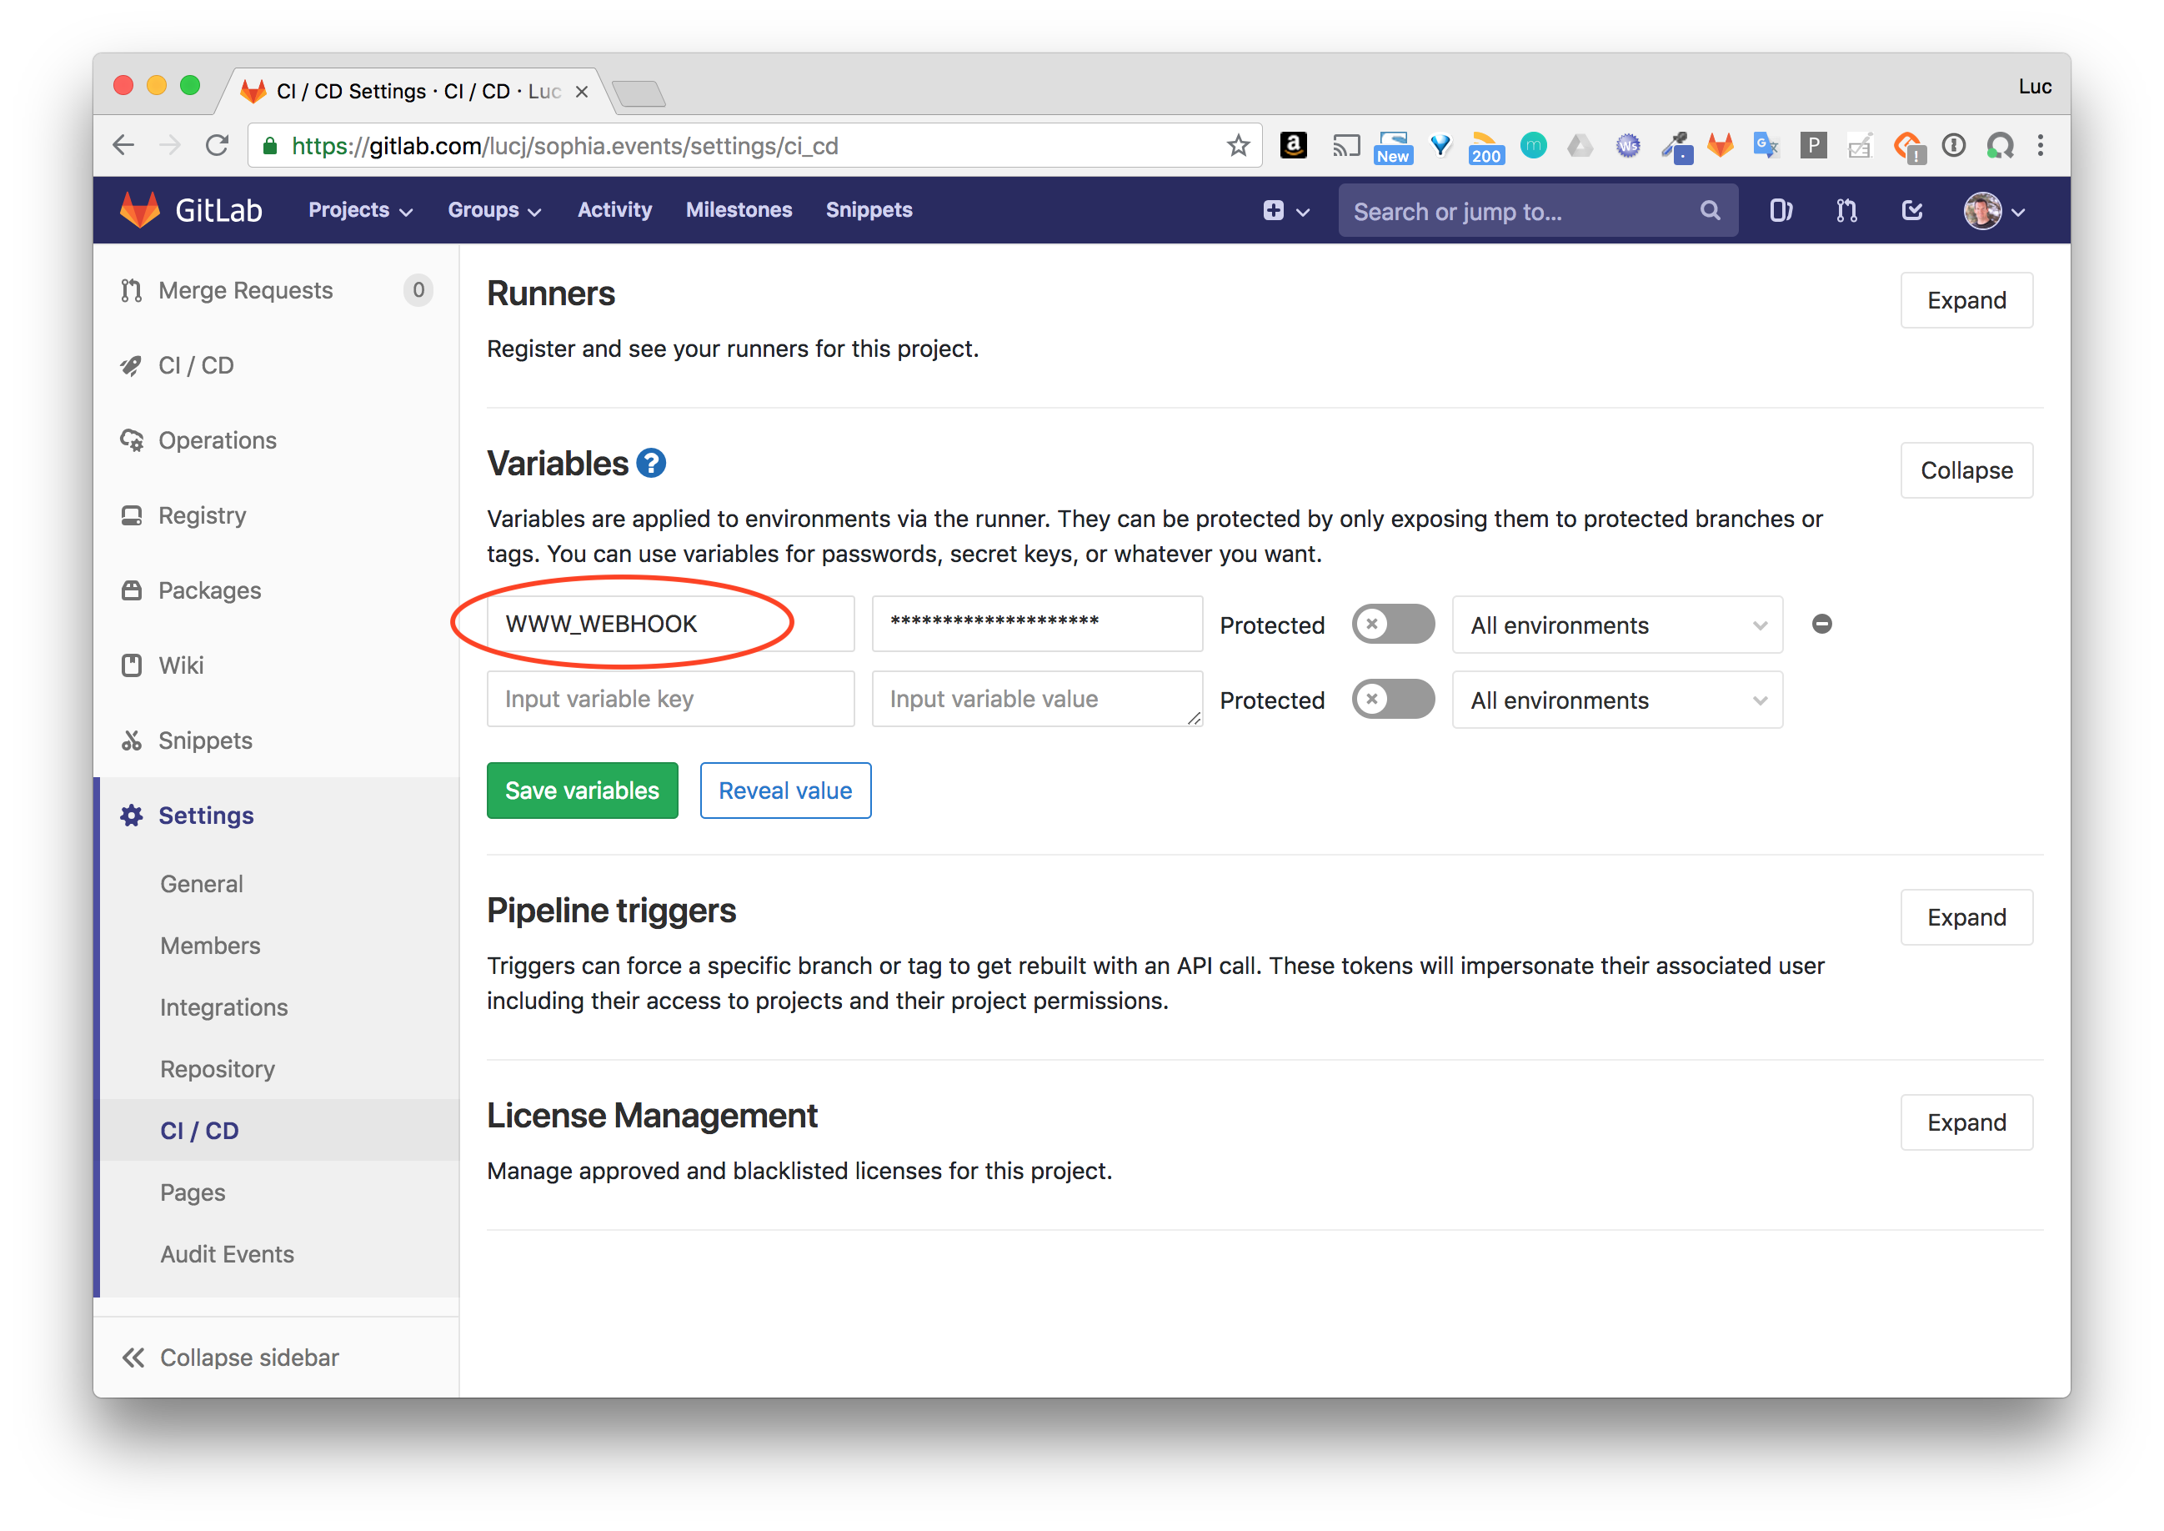Go to Repository settings in sidebar
Screen dimensions: 2164x1531
coord(218,1069)
